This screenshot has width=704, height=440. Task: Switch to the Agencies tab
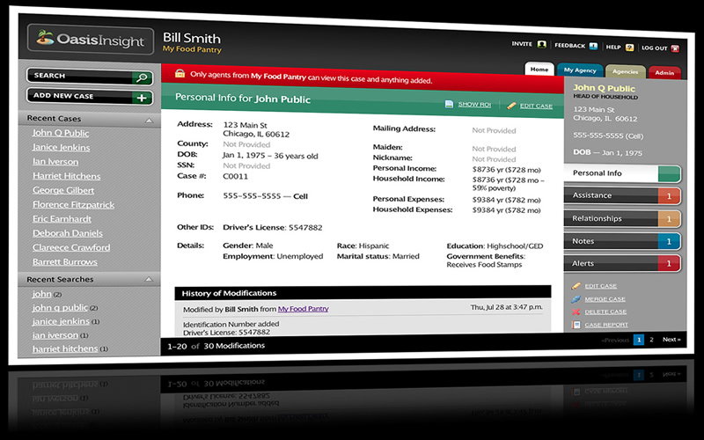[626, 71]
